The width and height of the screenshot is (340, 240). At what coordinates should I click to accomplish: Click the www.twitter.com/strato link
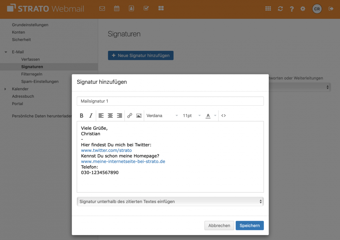pyautogui.click(x=106, y=150)
